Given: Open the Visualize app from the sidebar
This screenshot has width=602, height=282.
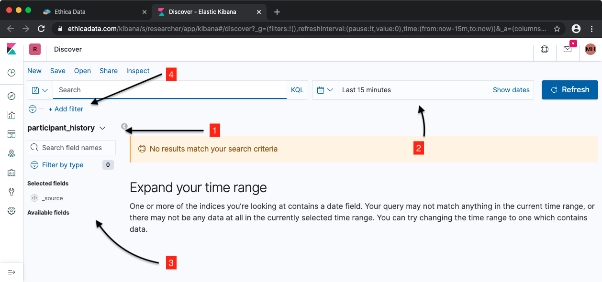Looking at the screenshot, I should pyautogui.click(x=11, y=115).
